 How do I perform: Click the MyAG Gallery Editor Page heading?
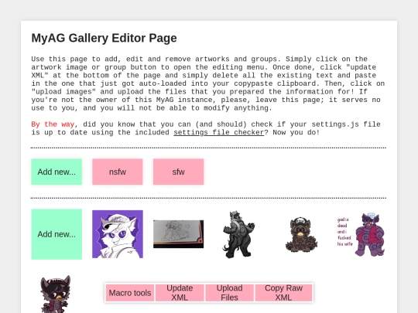(104, 38)
